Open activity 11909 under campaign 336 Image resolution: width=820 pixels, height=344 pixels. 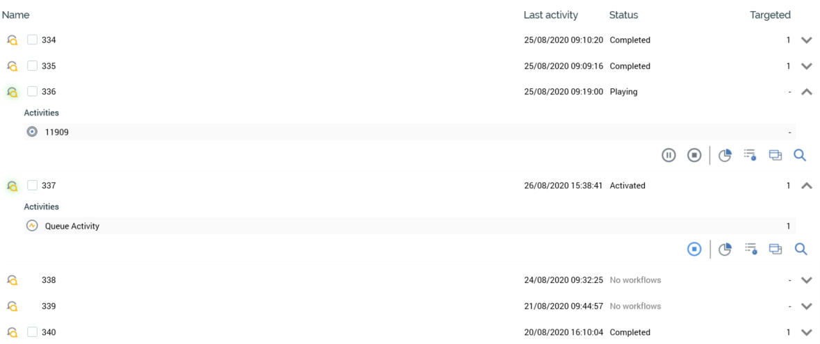pos(57,132)
